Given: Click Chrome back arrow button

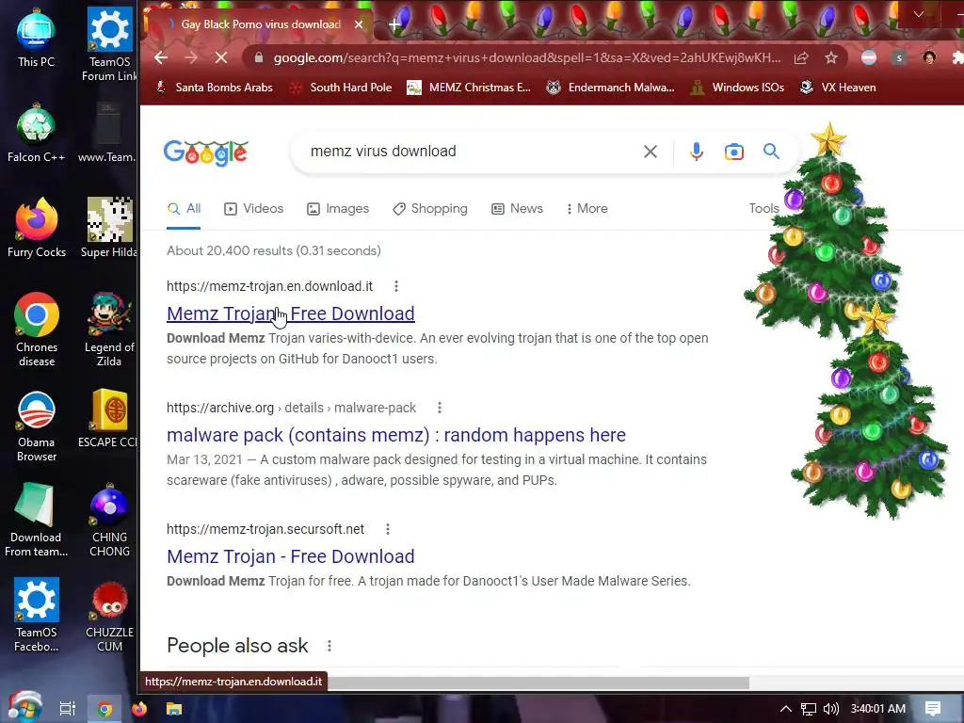Looking at the screenshot, I should (161, 57).
